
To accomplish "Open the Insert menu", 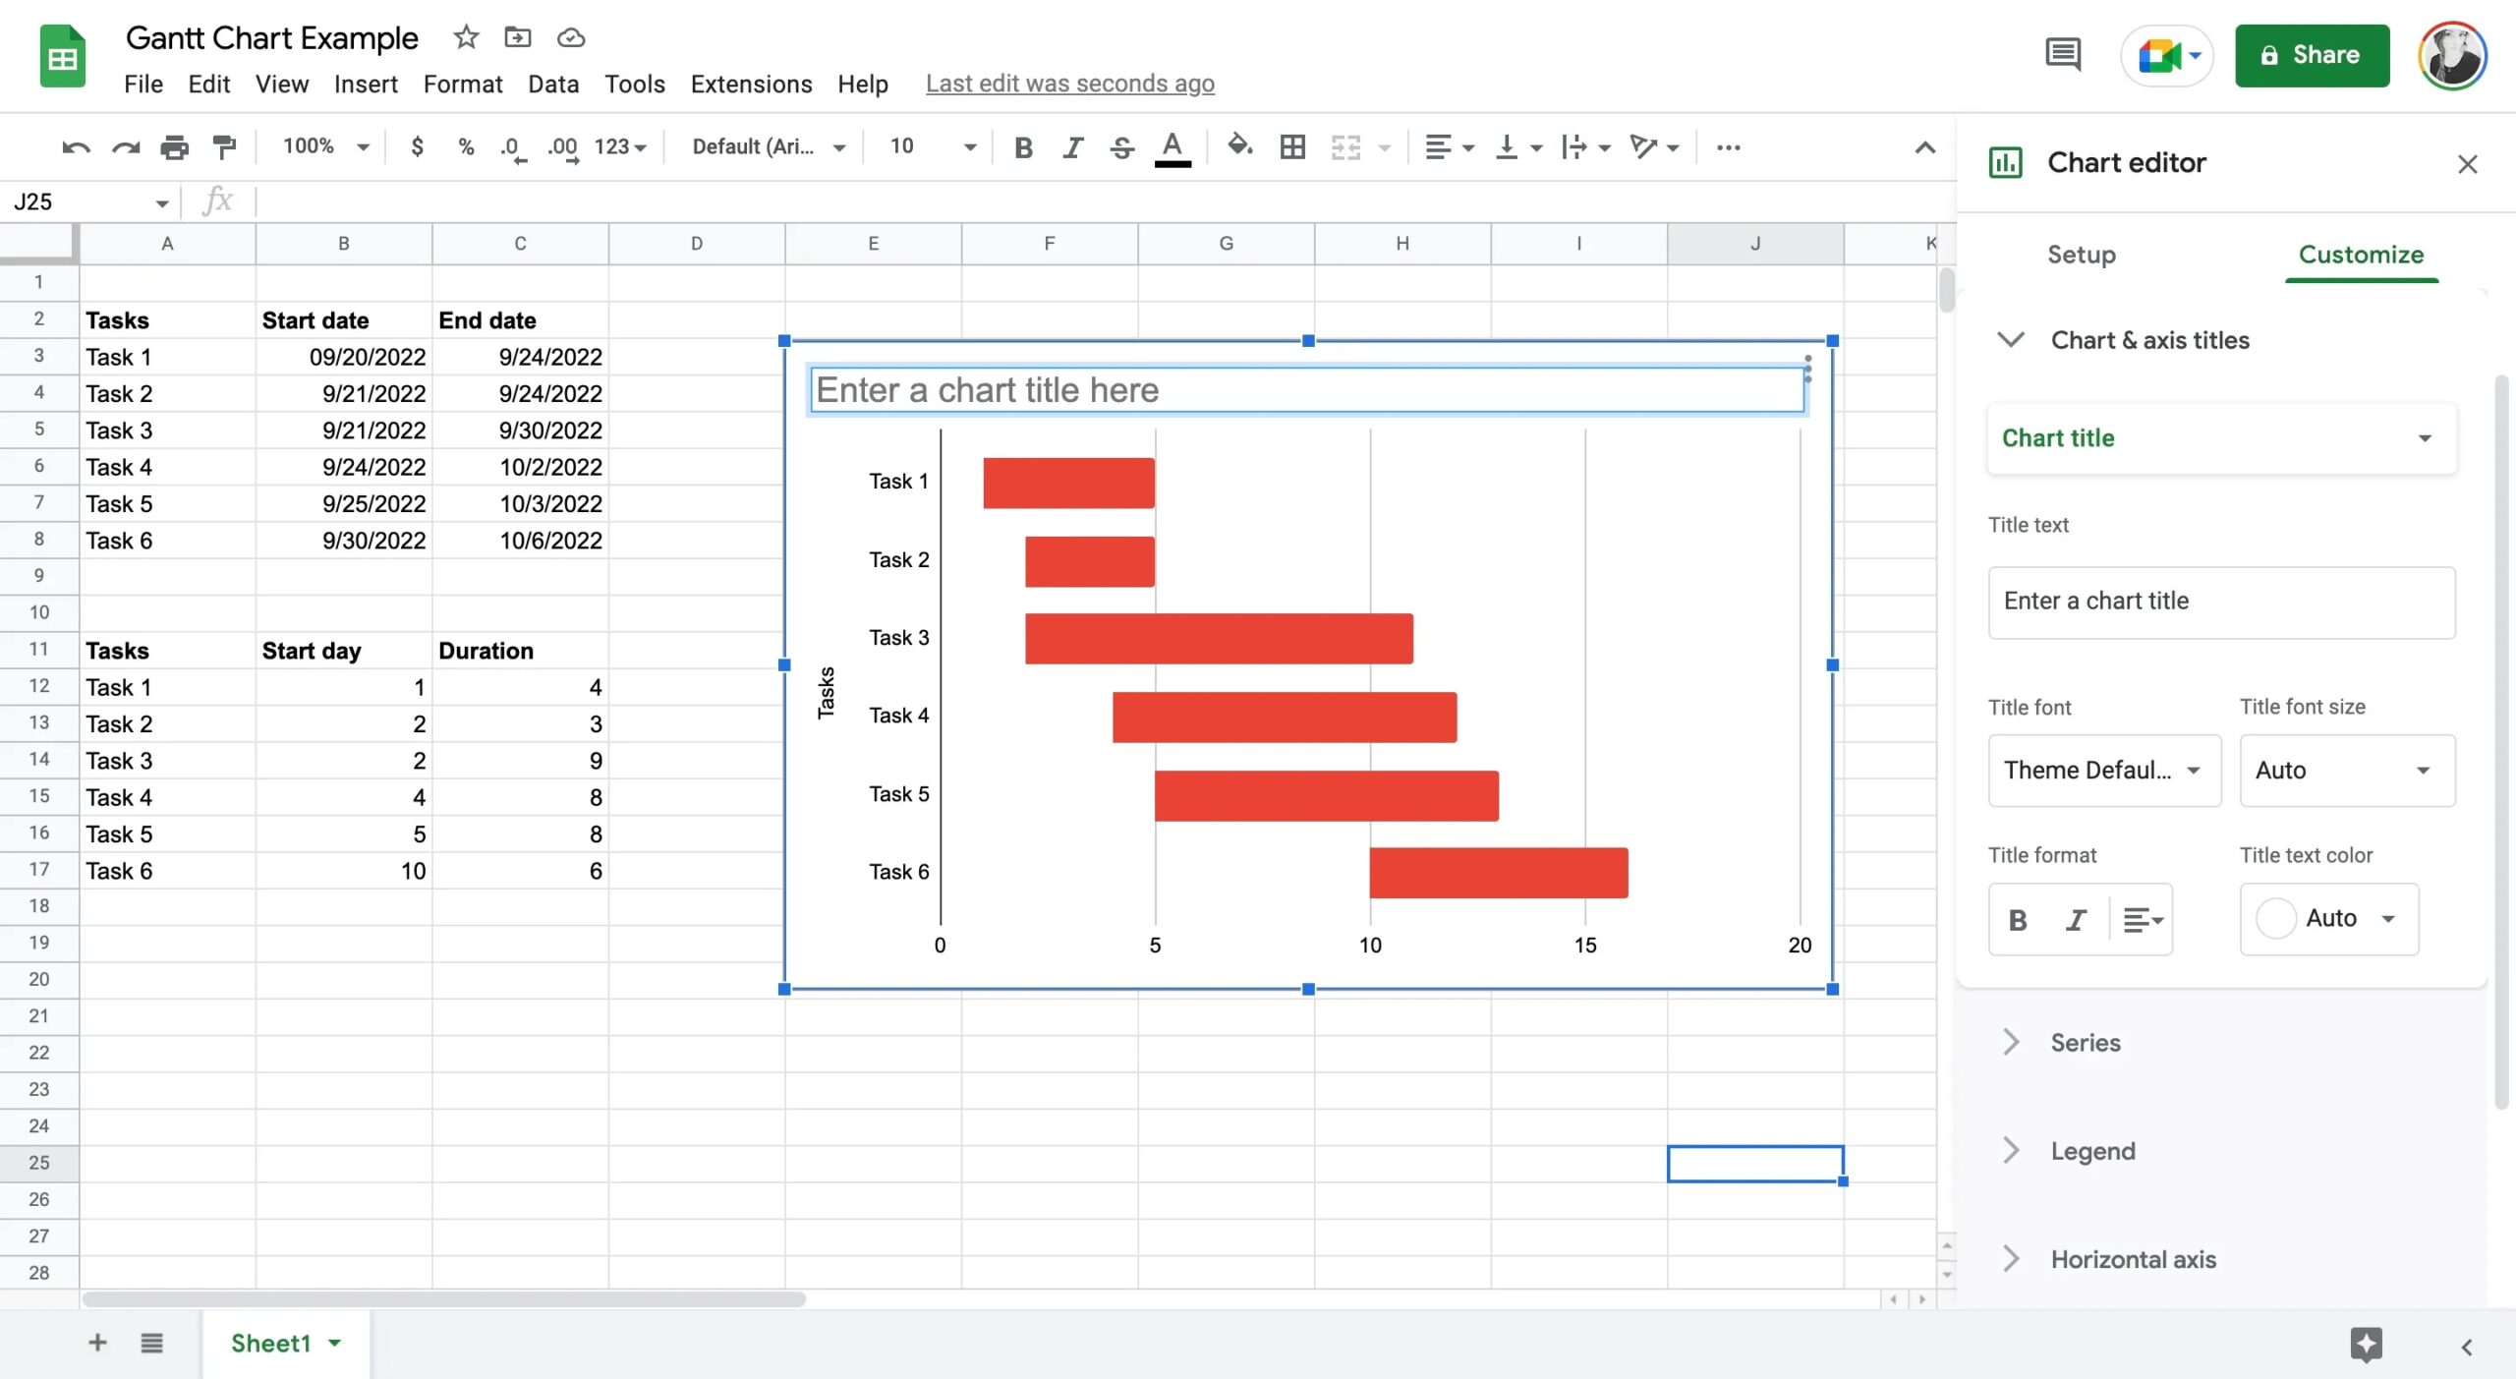I will (x=365, y=85).
